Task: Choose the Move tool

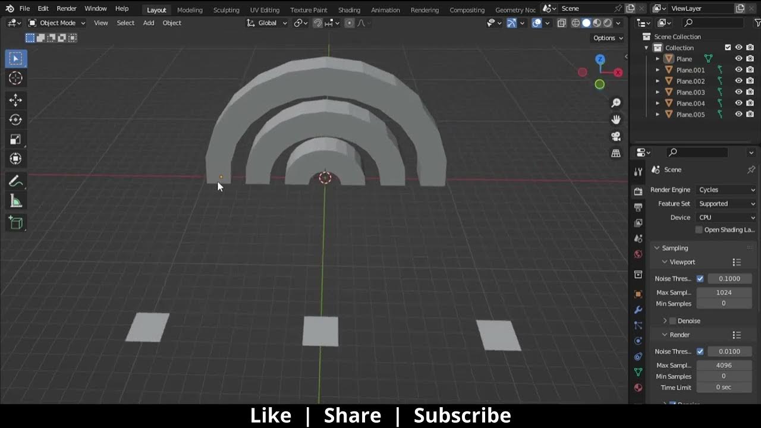Action: click(x=16, y=100)
